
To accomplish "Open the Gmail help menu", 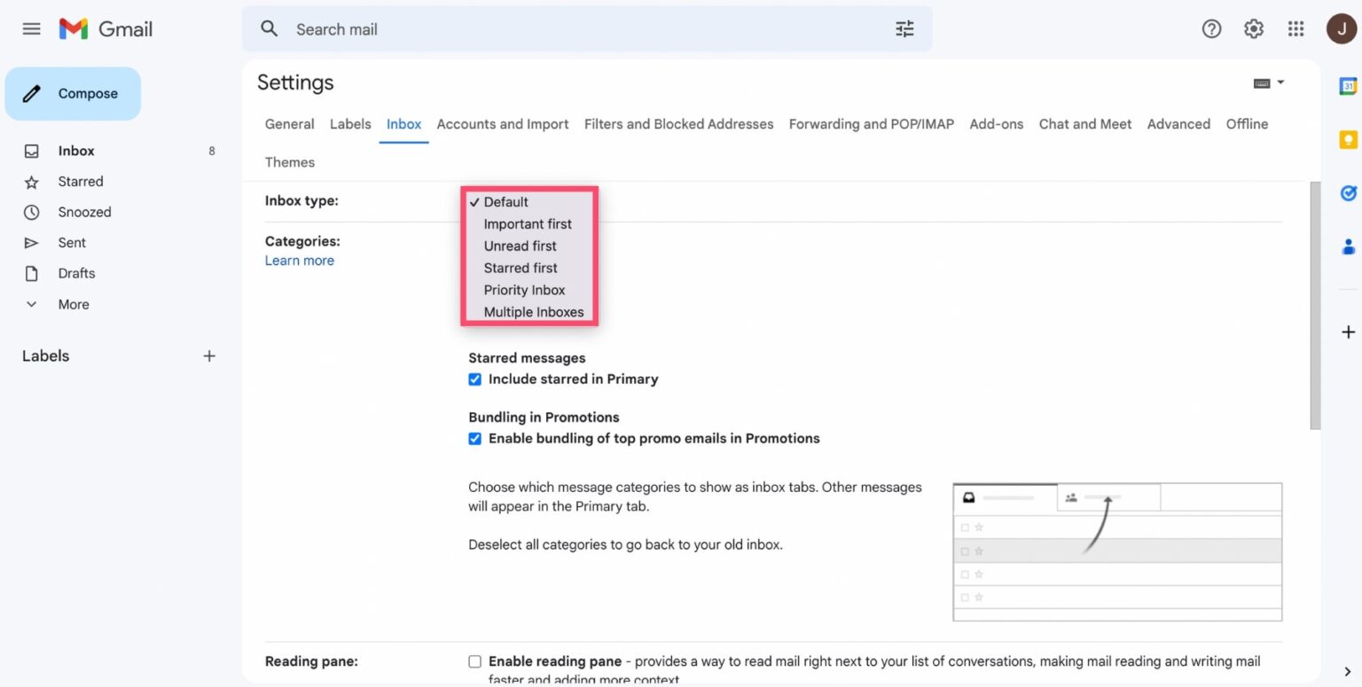I will pyautogui.click(x=1211, y=28).
